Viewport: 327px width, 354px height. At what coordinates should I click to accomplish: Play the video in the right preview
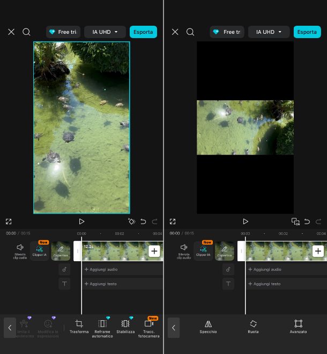[246, 222]
